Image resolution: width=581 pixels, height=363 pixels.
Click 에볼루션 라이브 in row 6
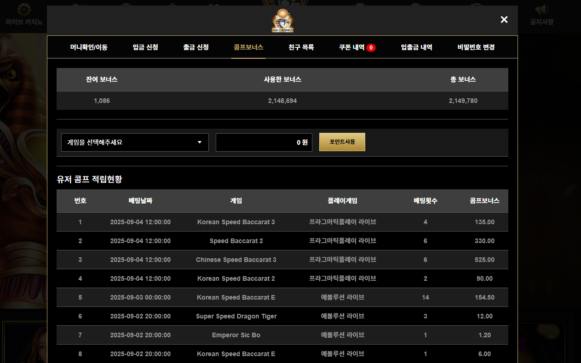click(x=343, y=316)
